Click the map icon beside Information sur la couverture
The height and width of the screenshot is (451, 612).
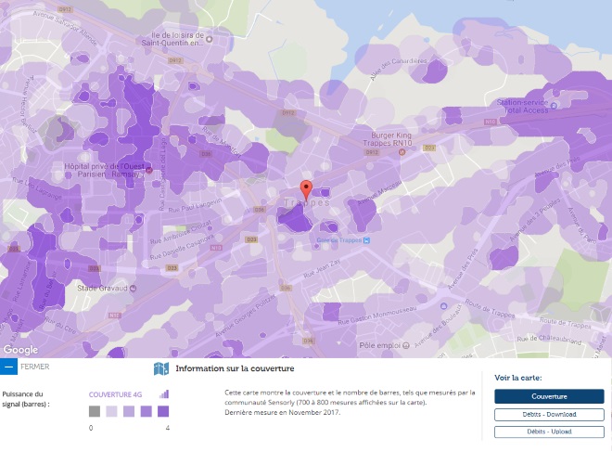tap(160, 368)
